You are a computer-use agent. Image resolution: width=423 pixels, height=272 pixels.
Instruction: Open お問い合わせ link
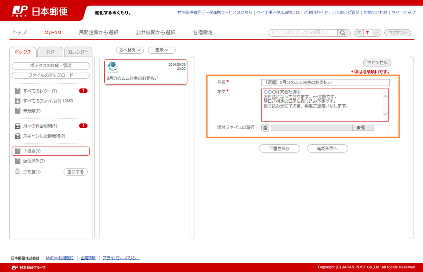(376, 12)
